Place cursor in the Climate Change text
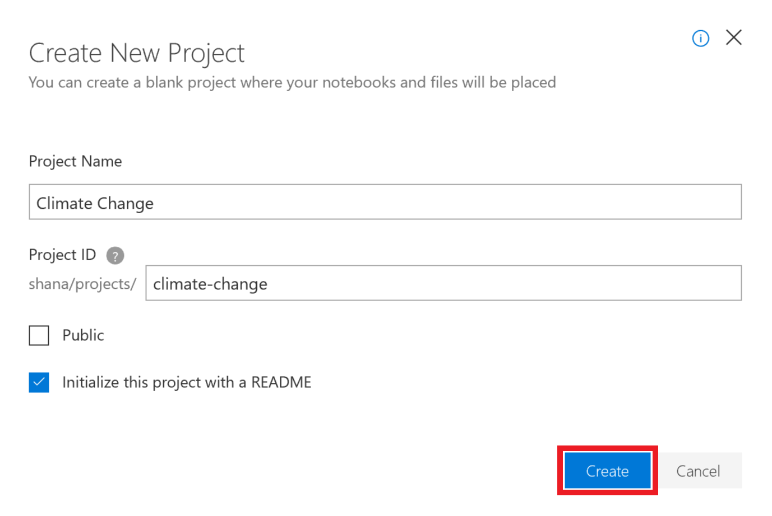 pos(95,203)
